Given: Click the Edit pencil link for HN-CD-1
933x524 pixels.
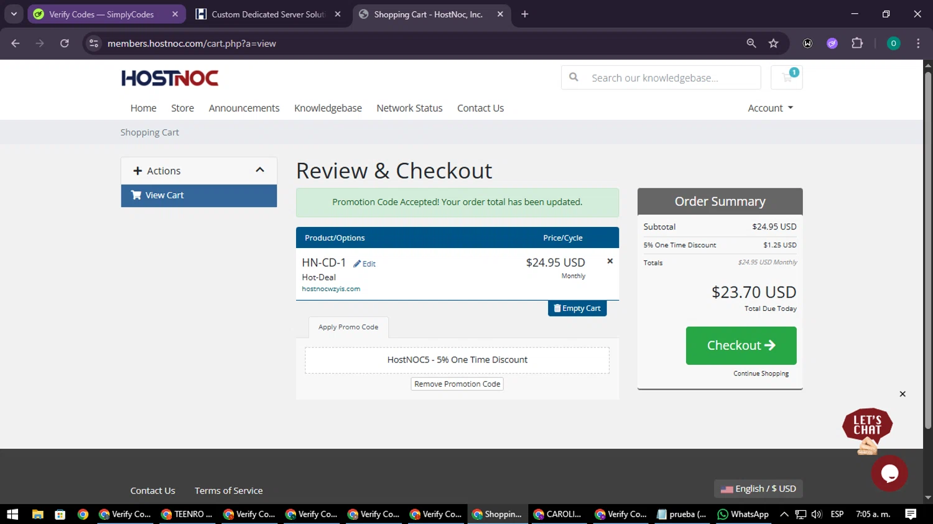Looking at the screenshot, I should point(364,264).
